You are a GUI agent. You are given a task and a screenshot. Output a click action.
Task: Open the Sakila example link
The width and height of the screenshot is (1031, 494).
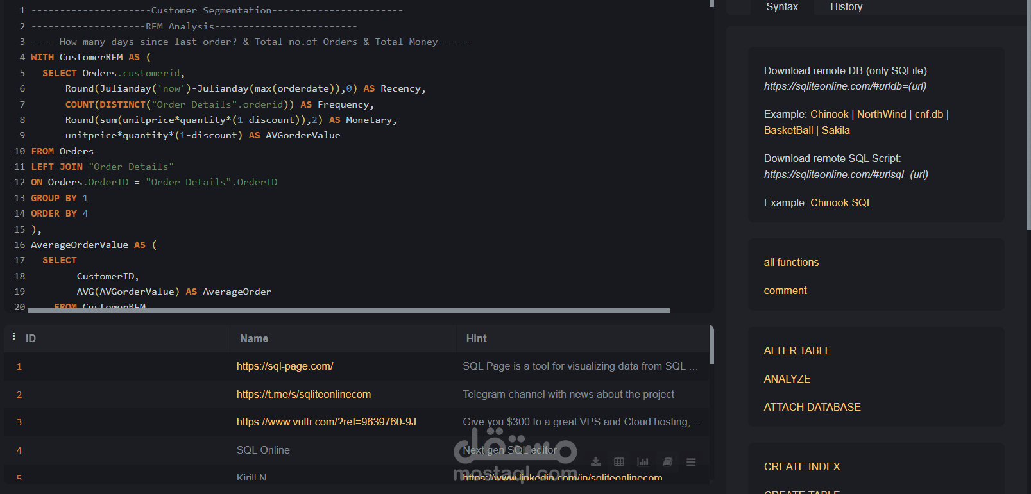click(x=836, y=130)
